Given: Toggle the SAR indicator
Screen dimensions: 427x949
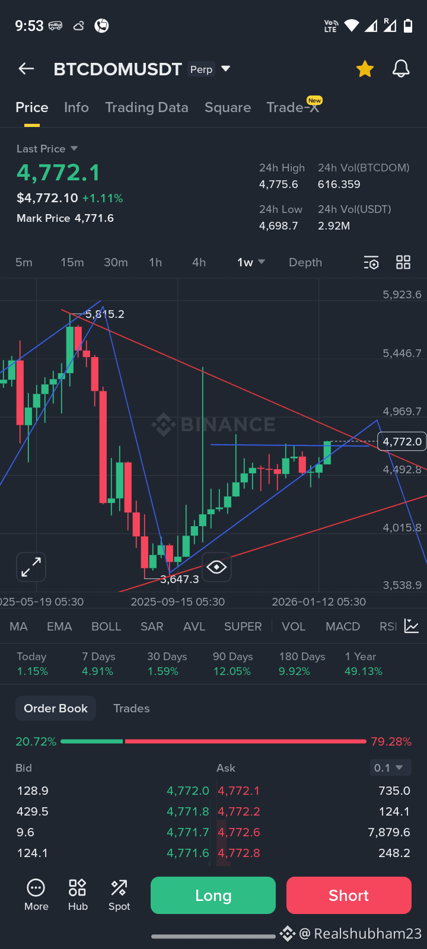Looking at the screenshot, I should 152,626.
